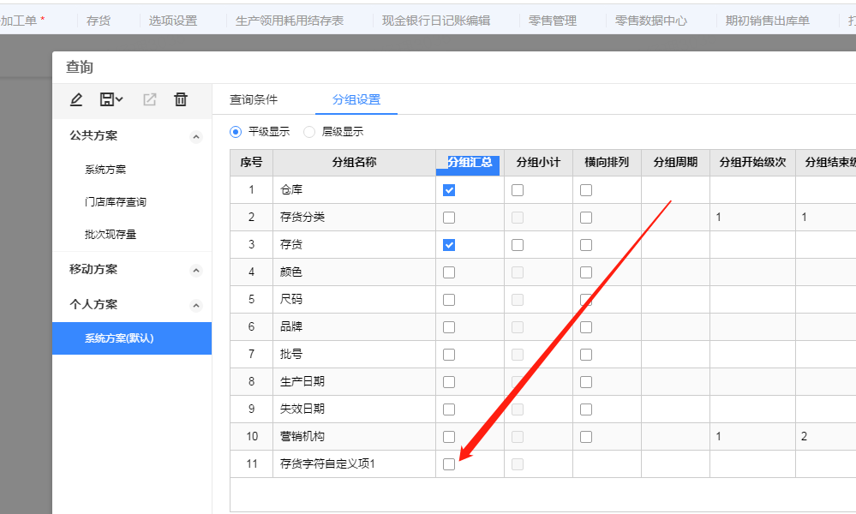Collapse the 个人方案 section
This screenshot has width=856, height=514.
tap(196, 305)
